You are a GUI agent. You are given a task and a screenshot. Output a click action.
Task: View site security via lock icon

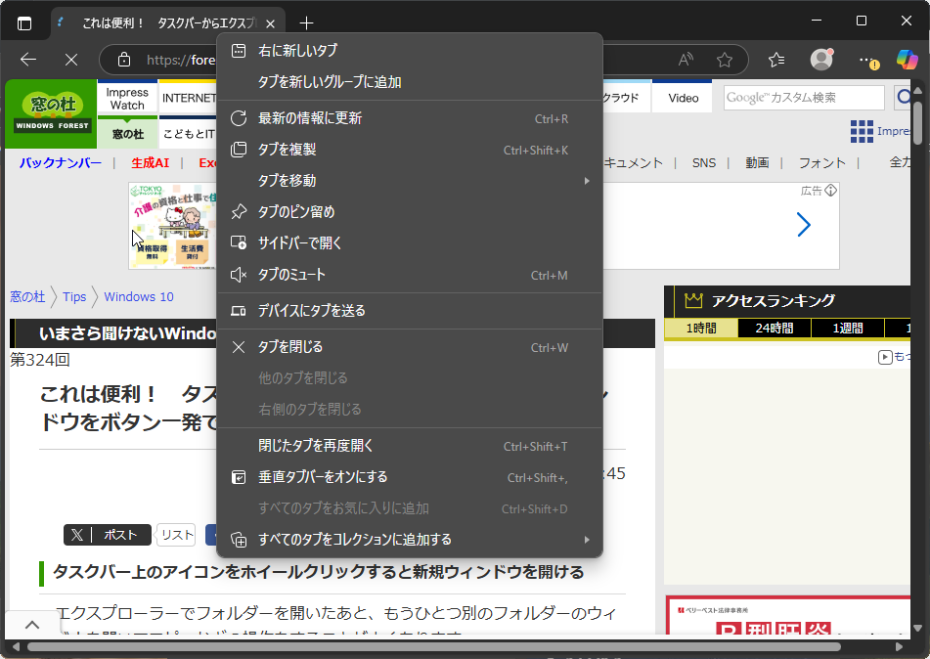pyautogui.click(x=123, y=60)
